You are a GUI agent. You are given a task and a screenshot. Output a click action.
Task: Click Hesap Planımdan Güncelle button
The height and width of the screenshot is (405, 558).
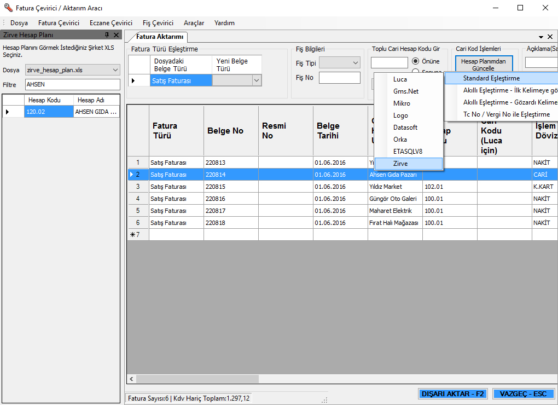click(484, 63)
